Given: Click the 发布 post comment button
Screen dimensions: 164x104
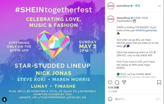Looking at the screenshot, I should [x=158, y=99].
